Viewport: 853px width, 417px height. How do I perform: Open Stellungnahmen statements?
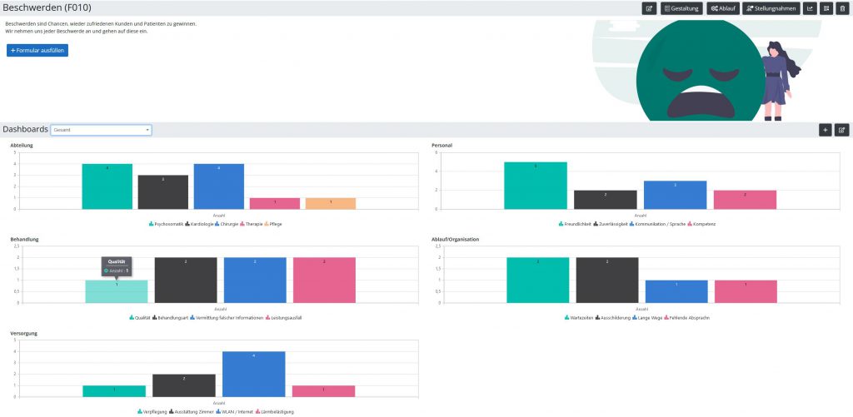click(771, 8)
